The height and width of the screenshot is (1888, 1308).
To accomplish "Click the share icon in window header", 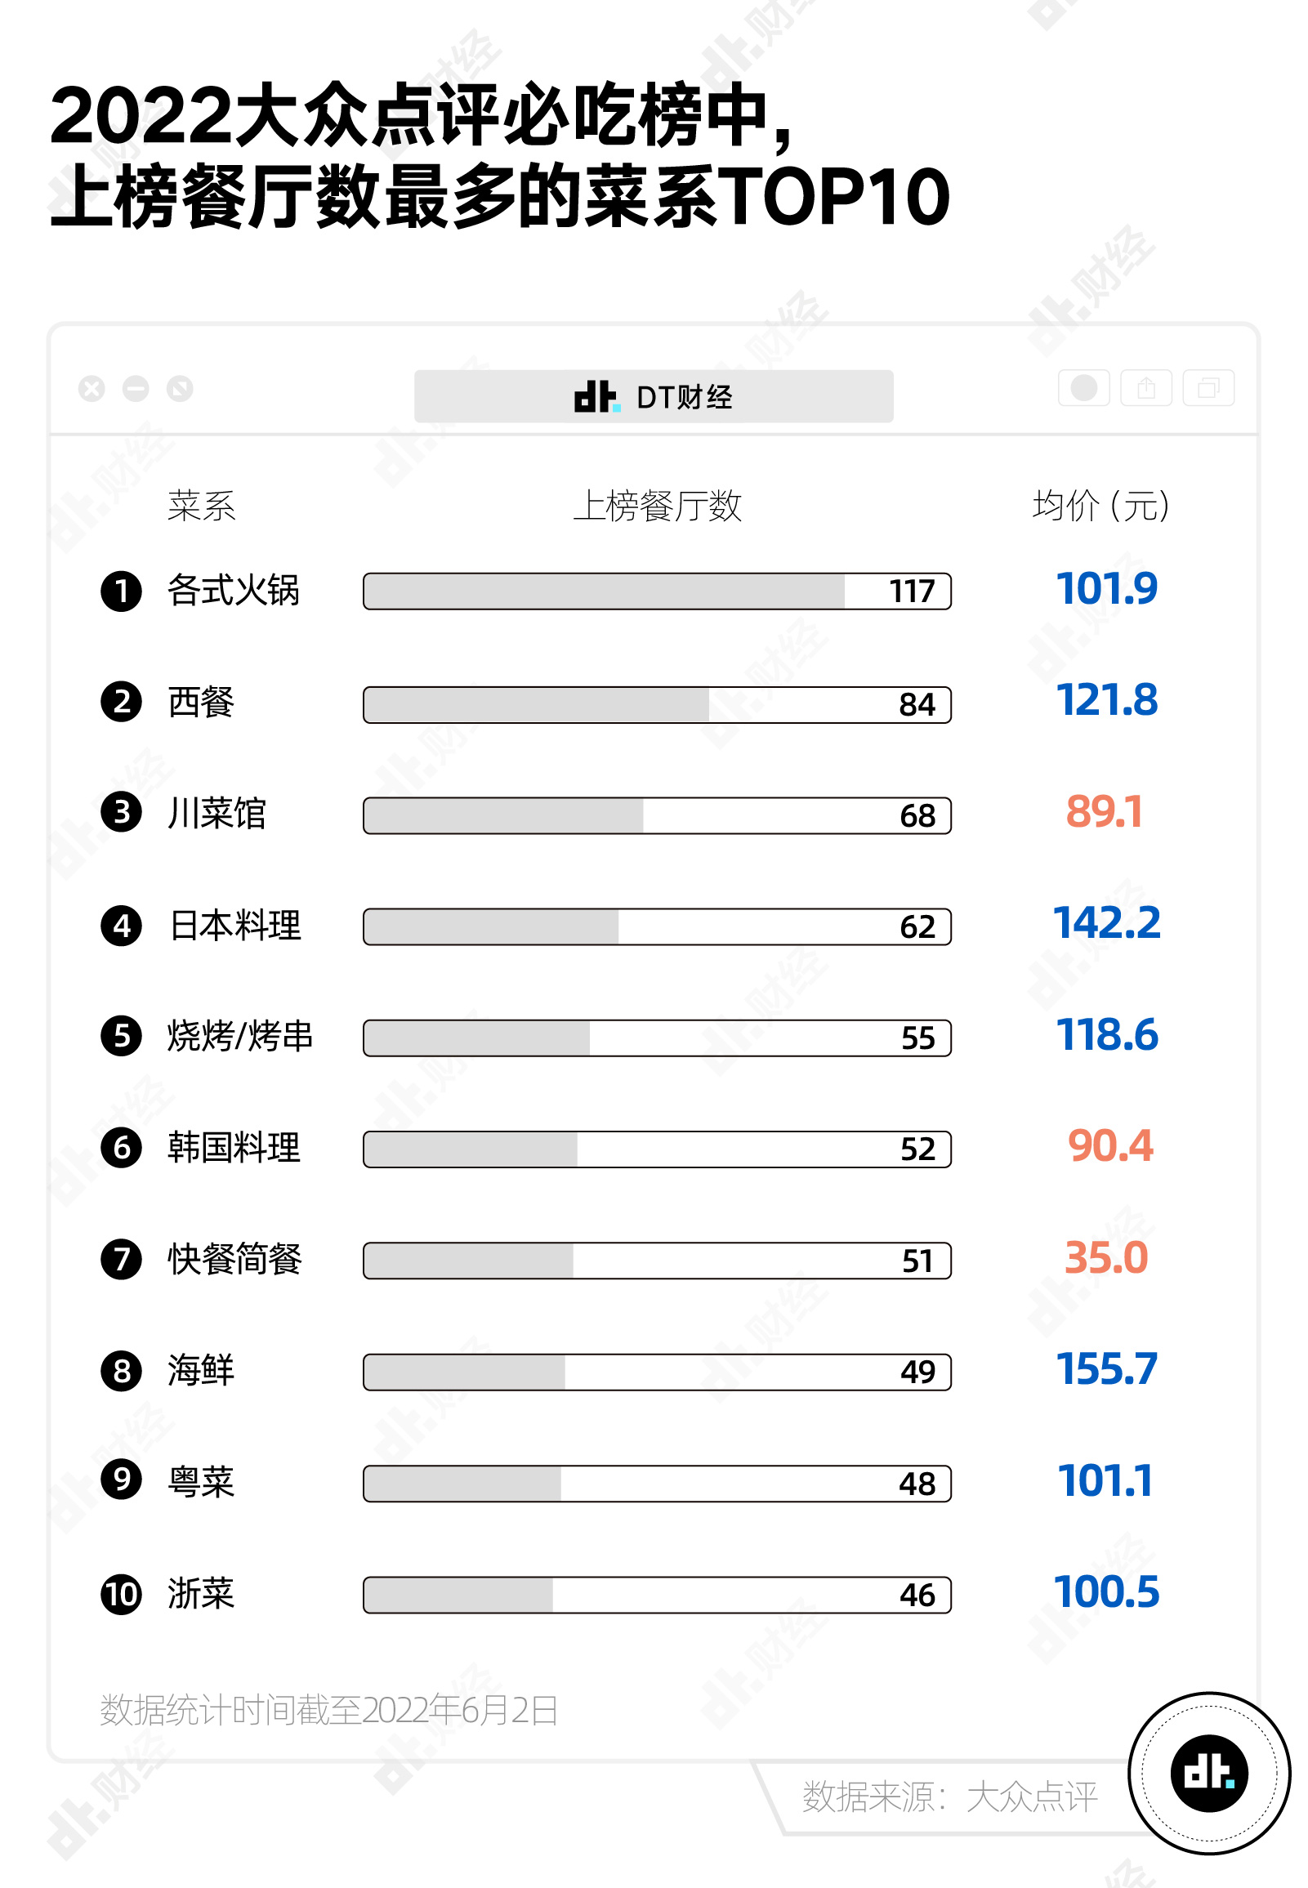I will coord(1145,387).
